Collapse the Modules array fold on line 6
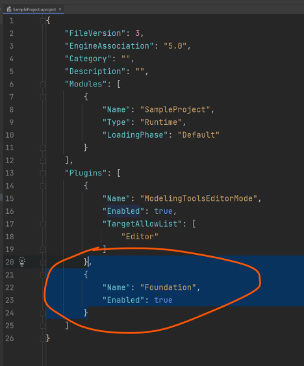 (x=42, y=85)
